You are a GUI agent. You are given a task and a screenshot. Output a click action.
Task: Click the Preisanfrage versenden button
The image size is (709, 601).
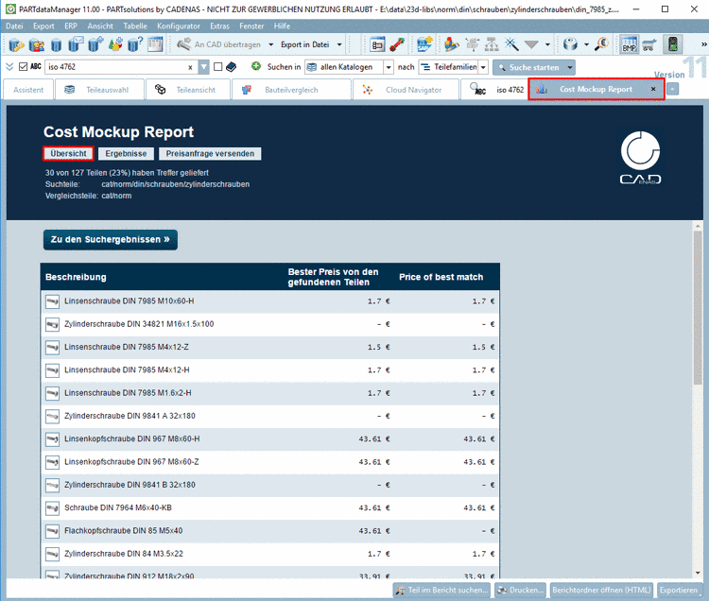click(209, 153)
